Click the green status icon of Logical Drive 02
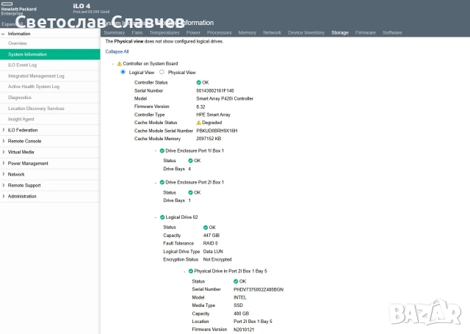This screenshot has height=334, width=470. [x=162, y=217]
